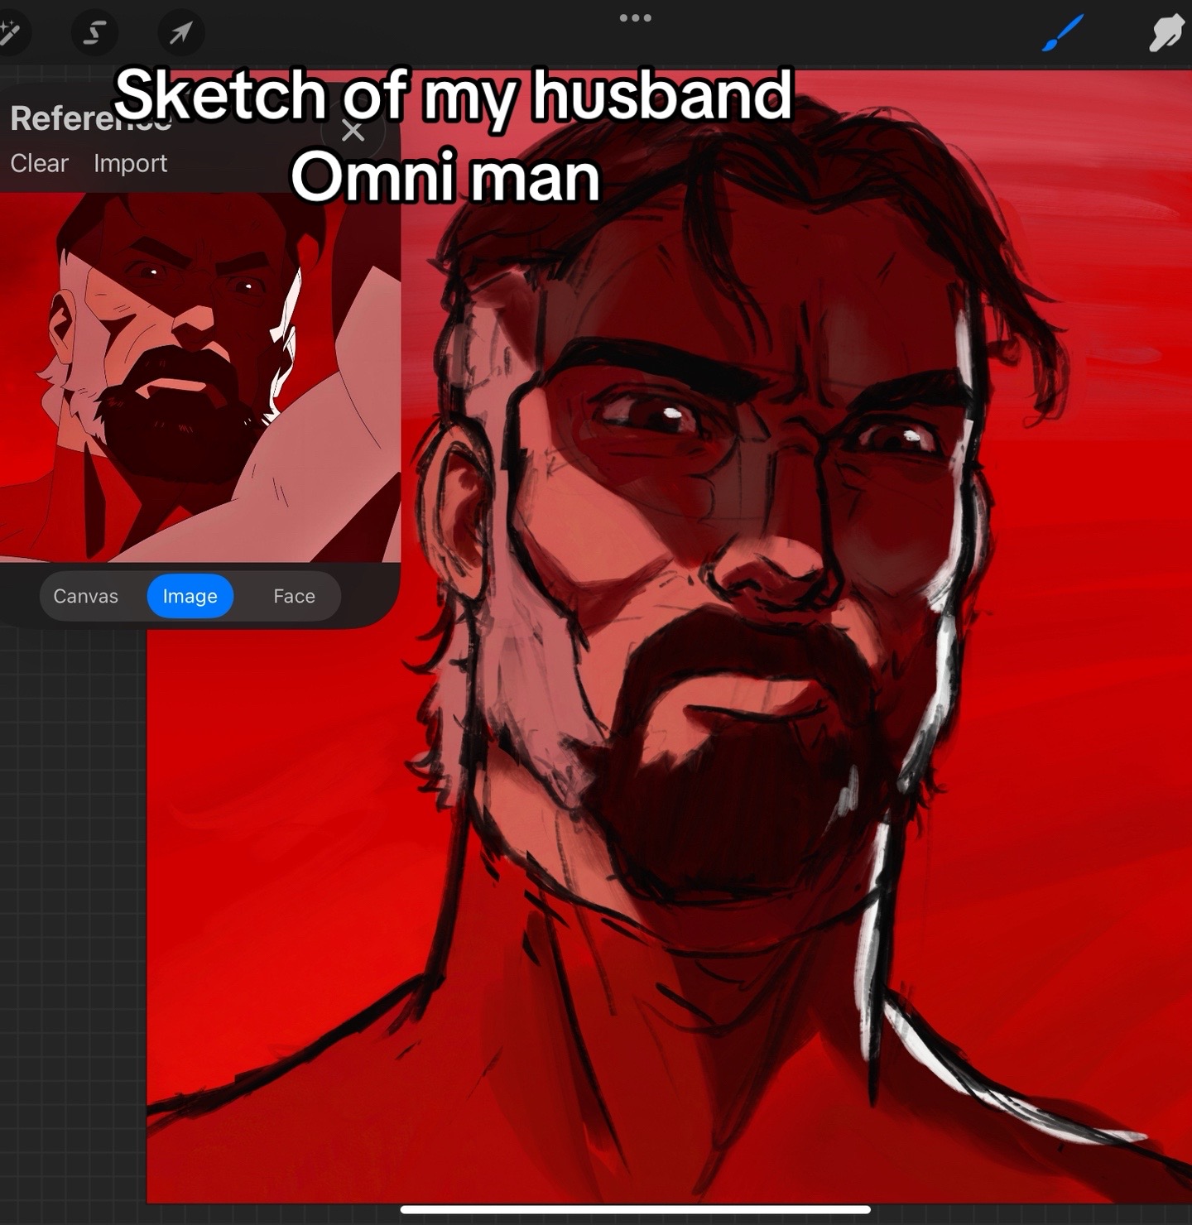
Task: Switch reference source to Canvas
Action: pyautogui.click(x=85, y=596)
